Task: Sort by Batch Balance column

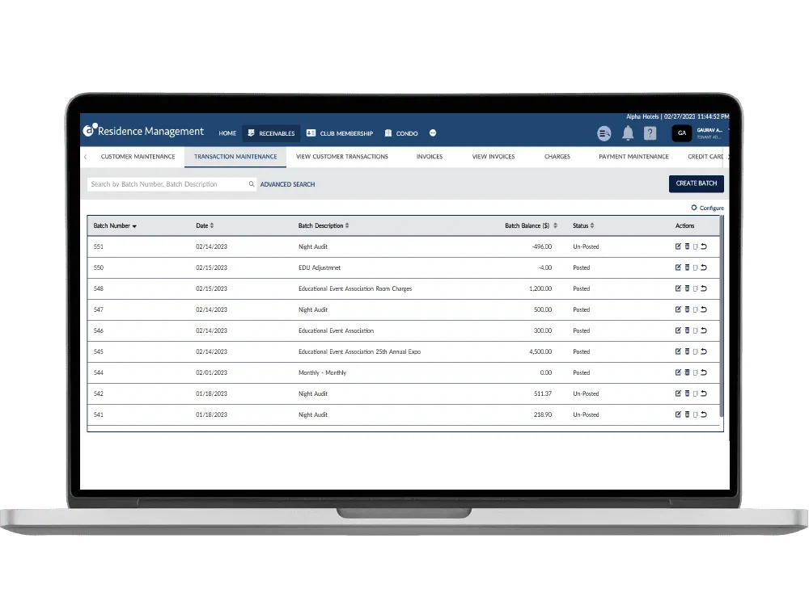Action: (529, 226)
